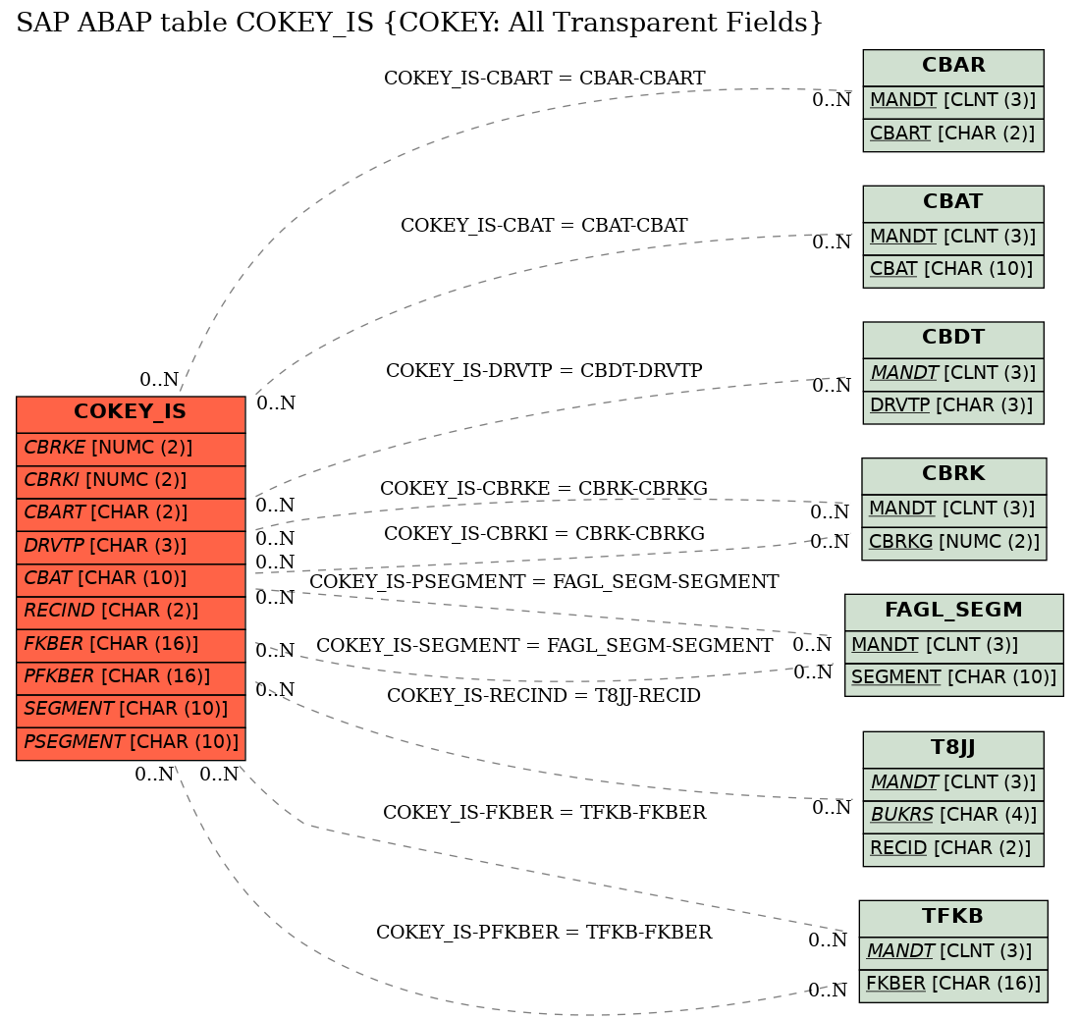This screenshot has height=1020, width=1079.
Task: Open the T8JJ table header
Action: point(953,750)
